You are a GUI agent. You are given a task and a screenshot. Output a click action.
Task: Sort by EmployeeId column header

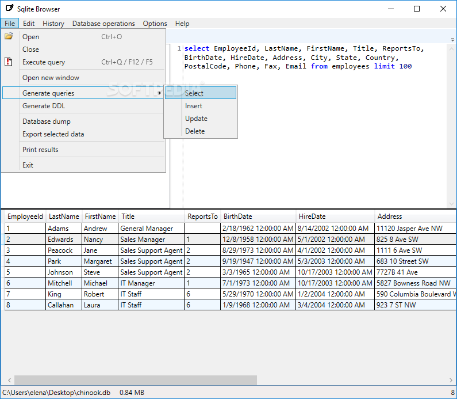click(25, 216)
